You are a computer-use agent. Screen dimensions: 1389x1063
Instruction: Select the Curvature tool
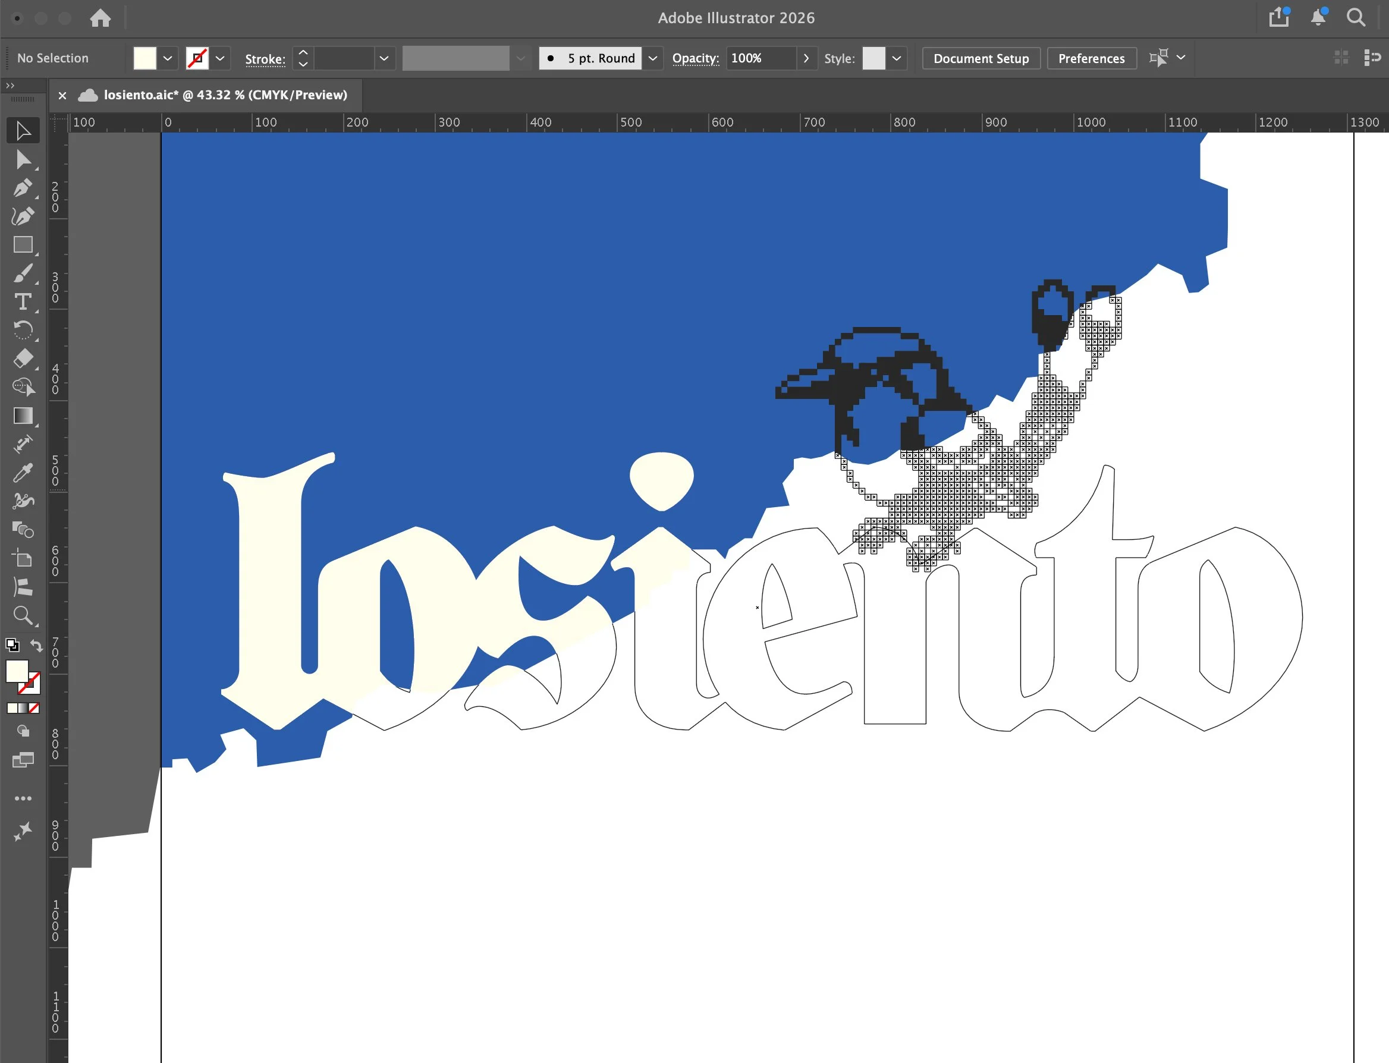[x=23, y=216]
